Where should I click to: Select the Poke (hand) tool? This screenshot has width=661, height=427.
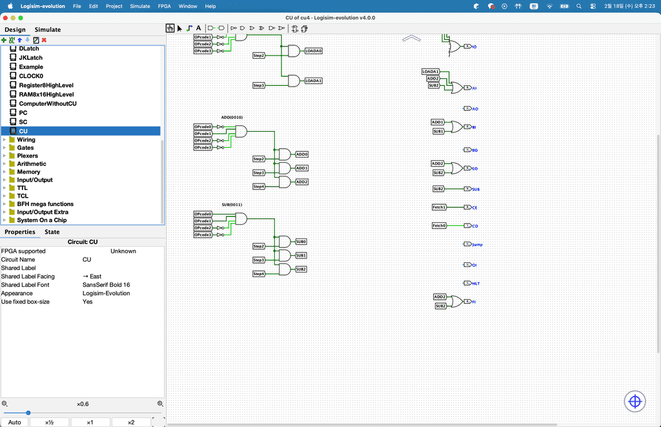pos(170,28)
